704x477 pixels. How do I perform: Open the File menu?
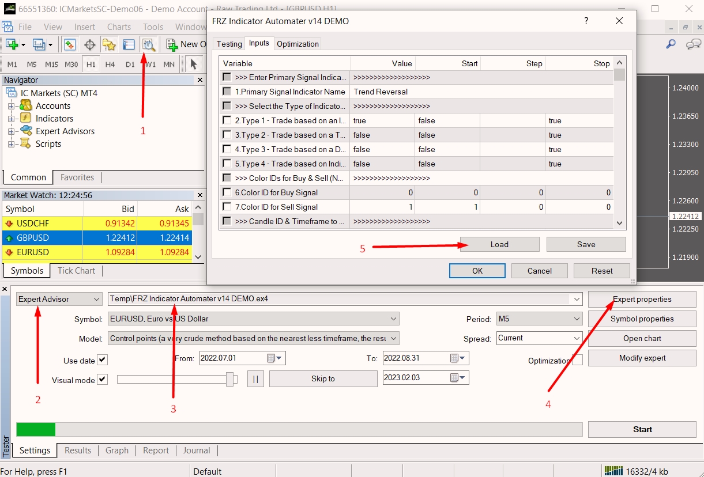point(25,27)
